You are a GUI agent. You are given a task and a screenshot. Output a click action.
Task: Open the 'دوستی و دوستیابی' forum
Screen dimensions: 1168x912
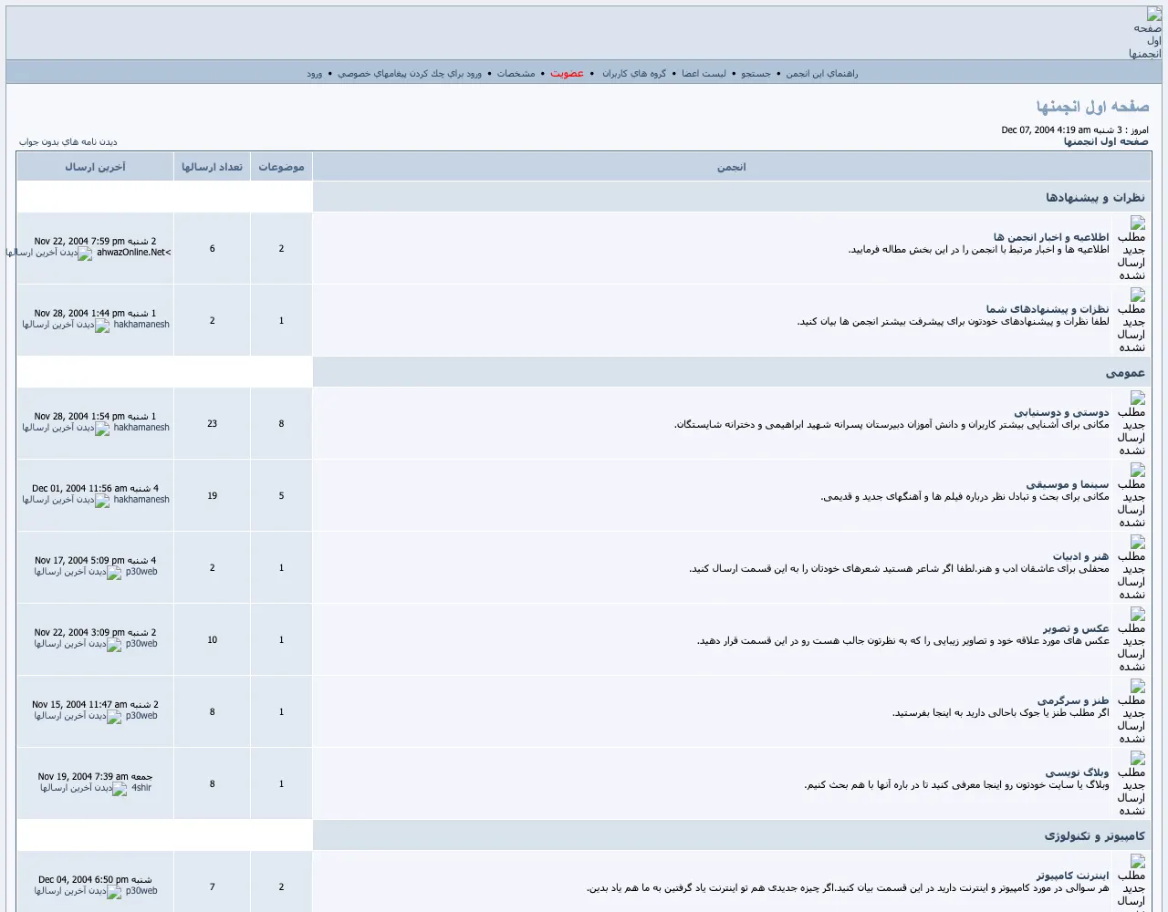pyautogui.click(x=1061, y=412)
